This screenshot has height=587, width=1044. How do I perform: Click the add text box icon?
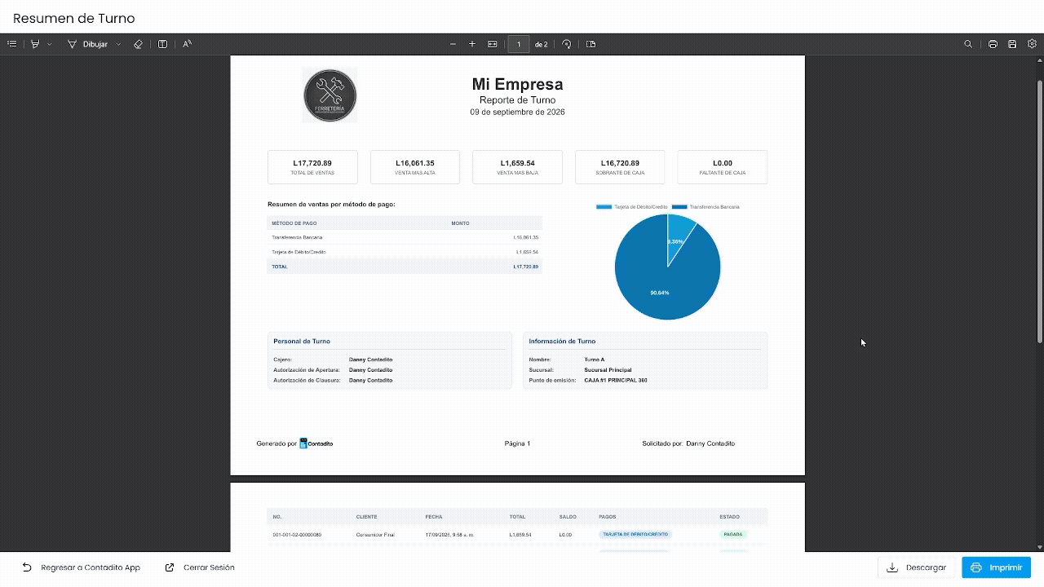(163, 44)
